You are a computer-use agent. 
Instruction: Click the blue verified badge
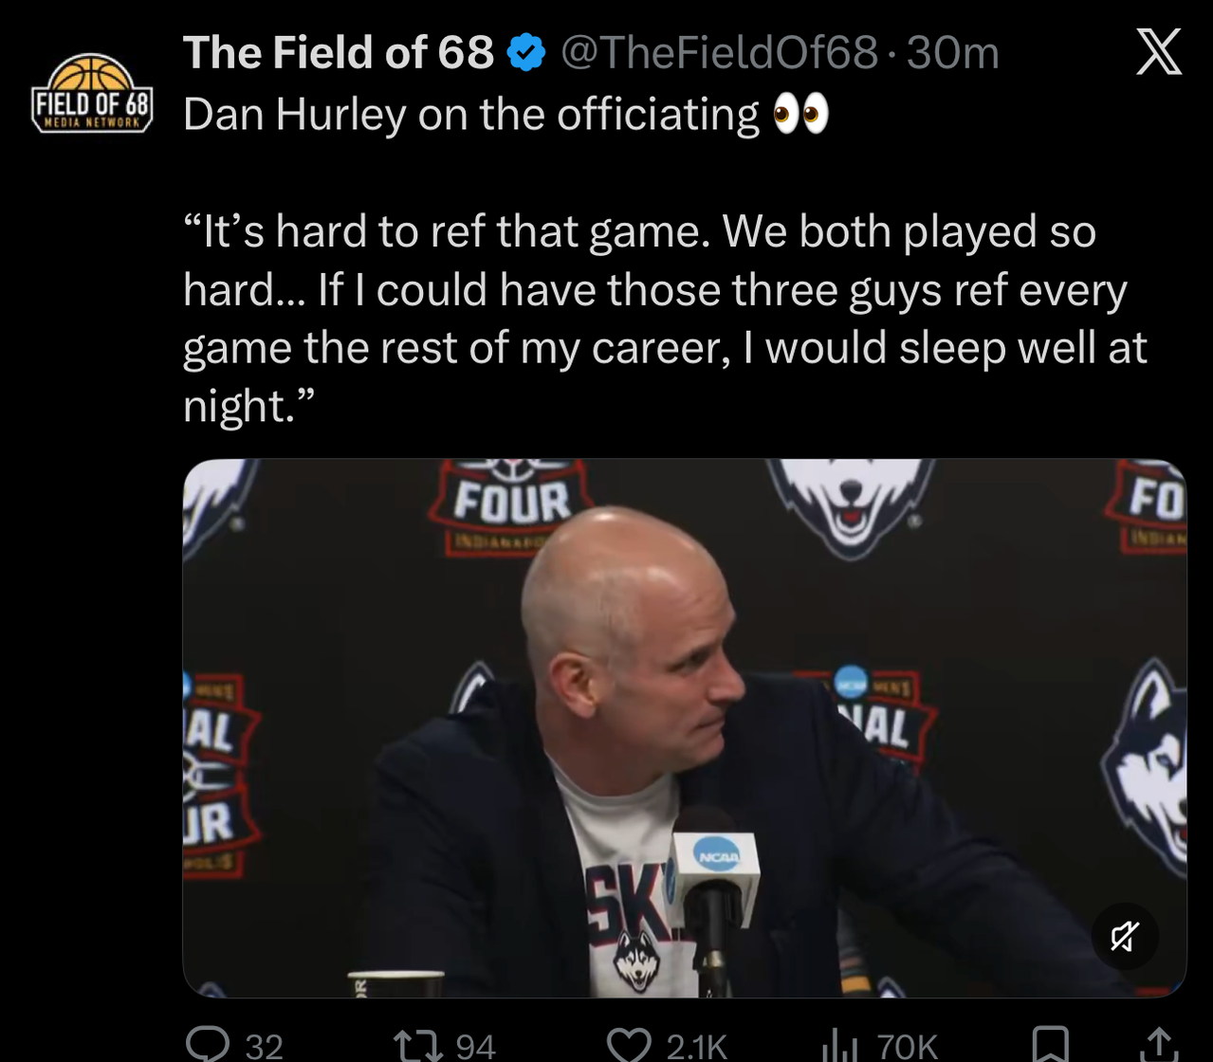[x=527, y=53]
